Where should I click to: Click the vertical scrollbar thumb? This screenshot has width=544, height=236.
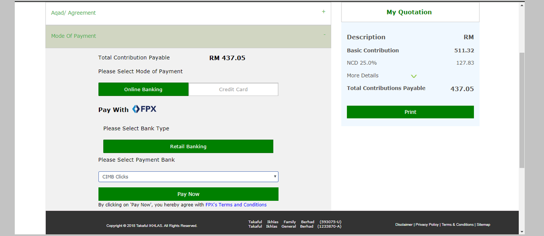click(522, 110)
